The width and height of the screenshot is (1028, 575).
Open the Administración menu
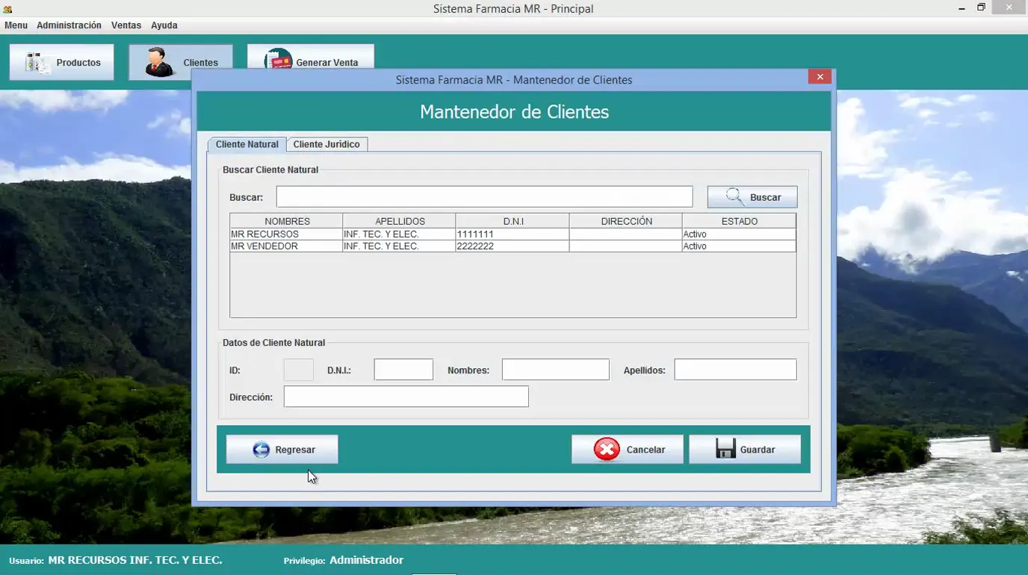[x=69, y=25]
